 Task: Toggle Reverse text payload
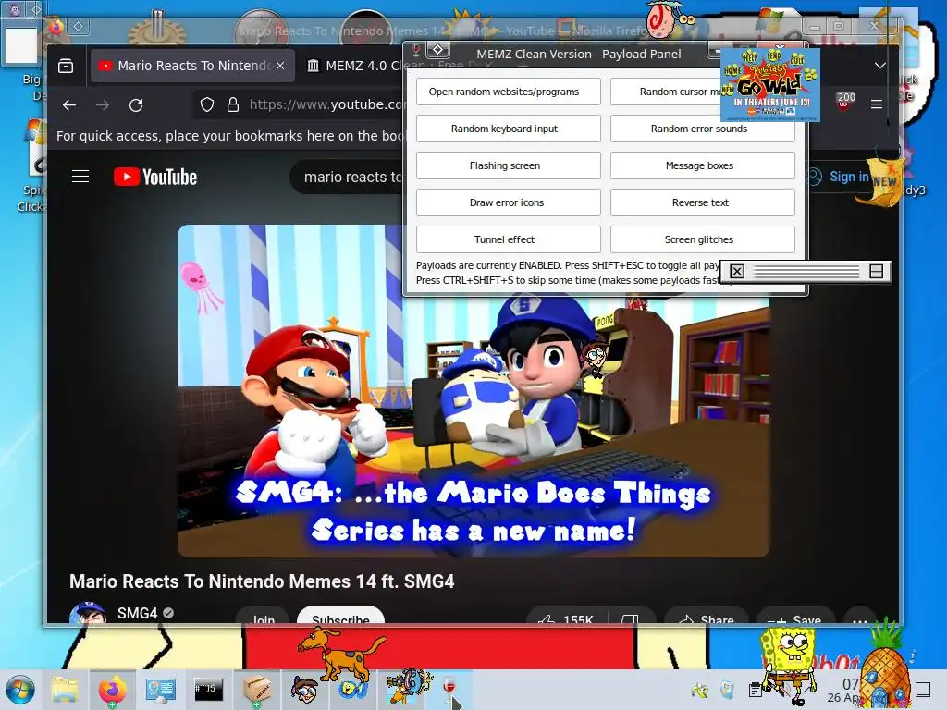point(703,202)
